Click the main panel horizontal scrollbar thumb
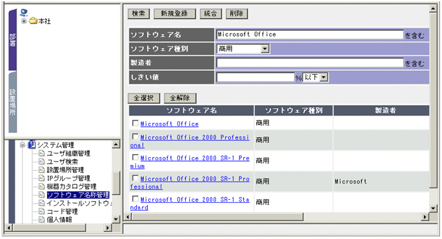442x239 pixels. pyautogui.click(x=217, y=216)
